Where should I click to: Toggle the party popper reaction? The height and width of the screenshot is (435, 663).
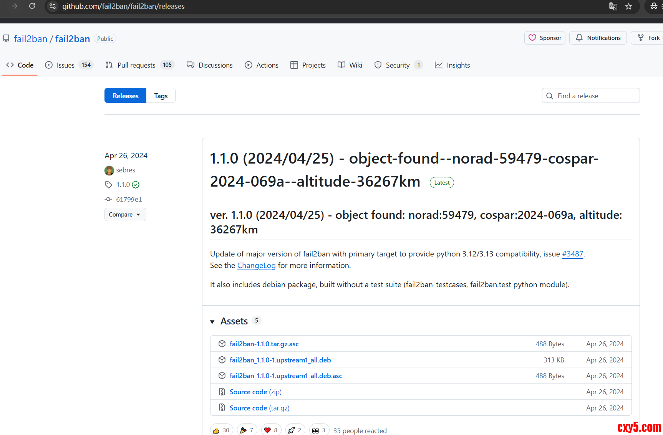point(247,430)
